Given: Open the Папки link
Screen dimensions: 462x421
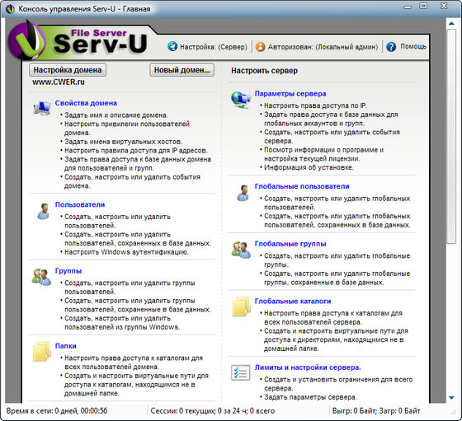Looking at the screenshot, I should 66,346.
